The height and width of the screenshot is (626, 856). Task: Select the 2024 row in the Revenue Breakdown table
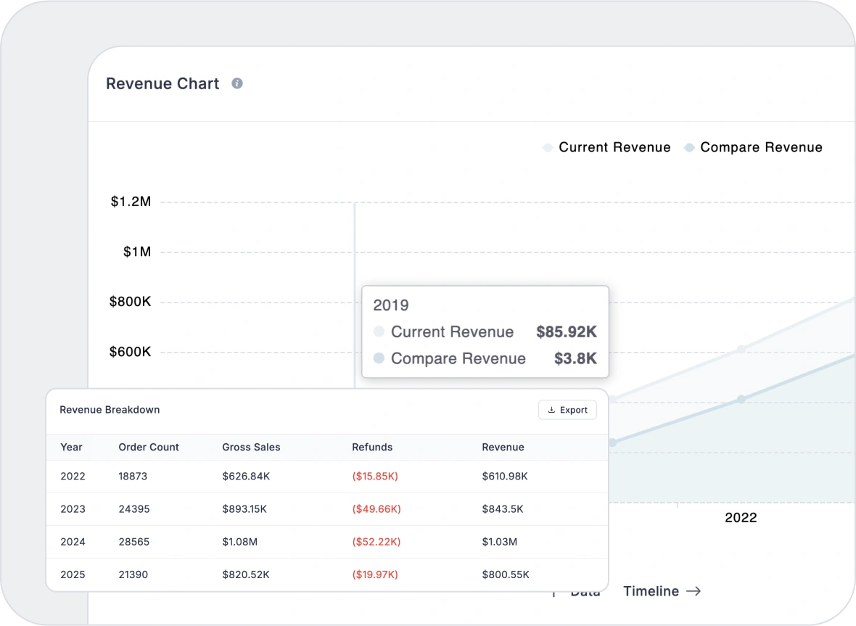[x=326, y=542]
